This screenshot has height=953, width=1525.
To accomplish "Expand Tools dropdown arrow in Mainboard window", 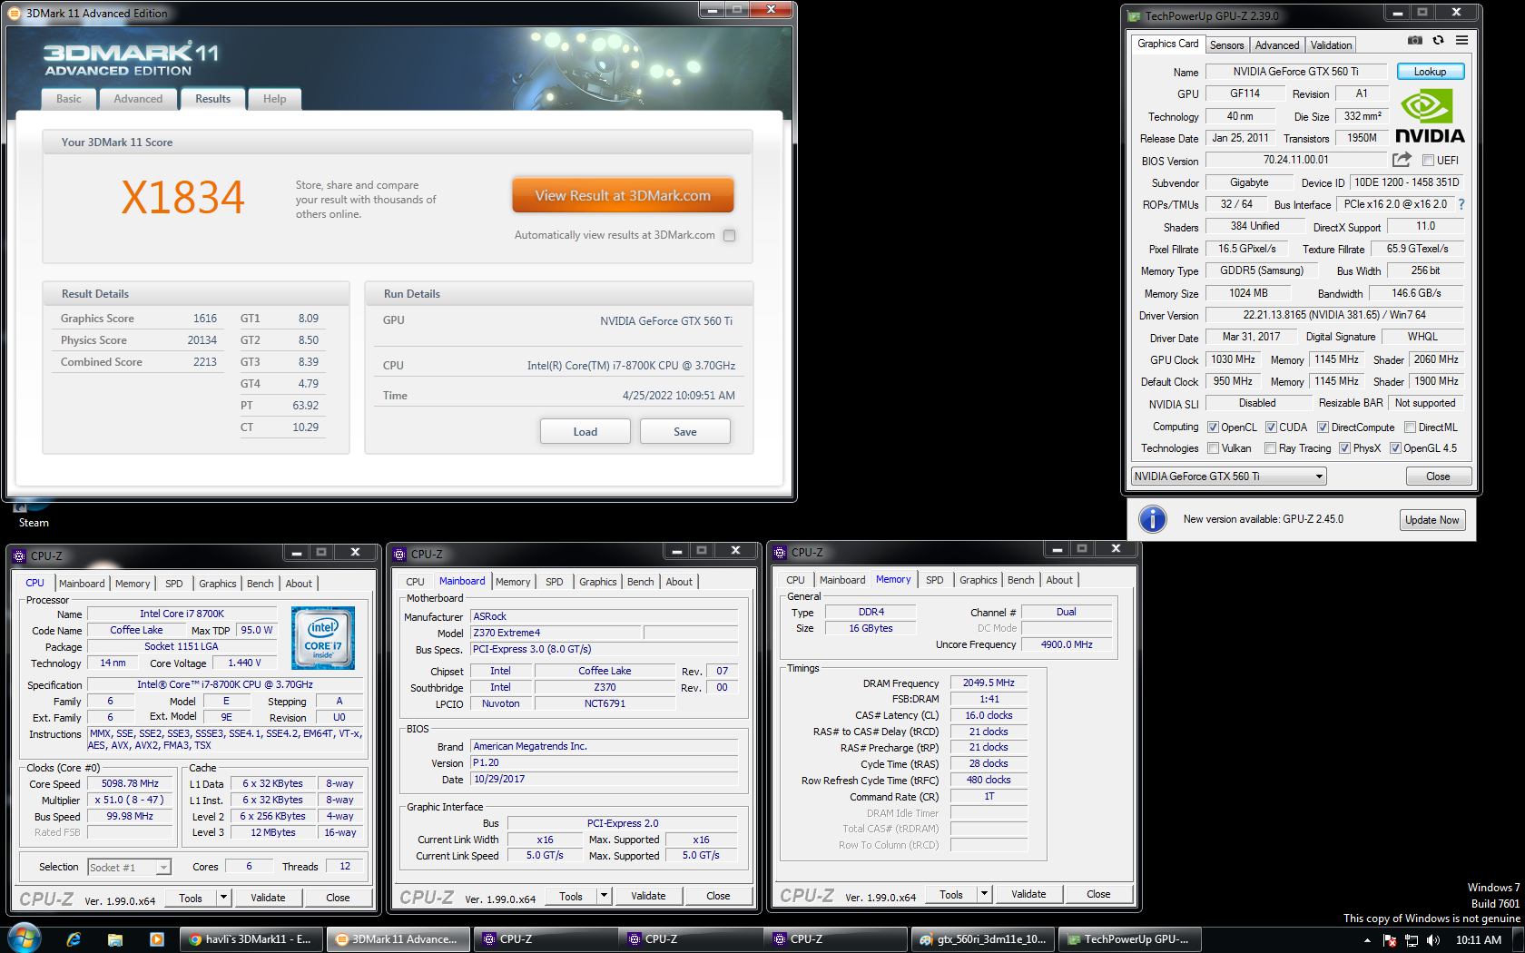I will 604,896.
